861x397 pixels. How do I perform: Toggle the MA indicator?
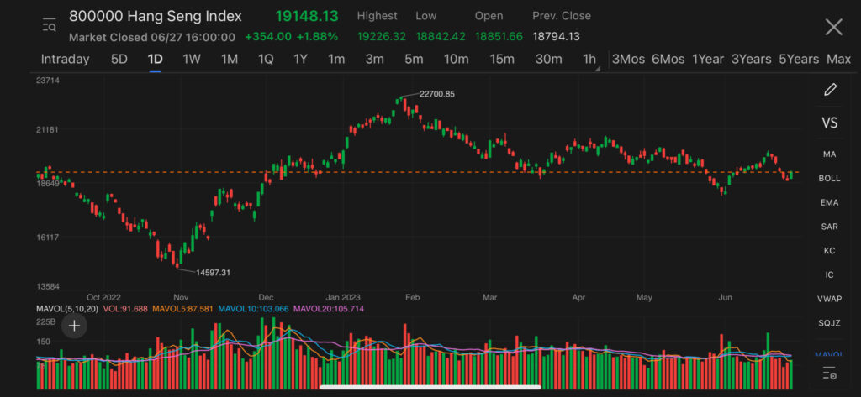click(829, 154)
